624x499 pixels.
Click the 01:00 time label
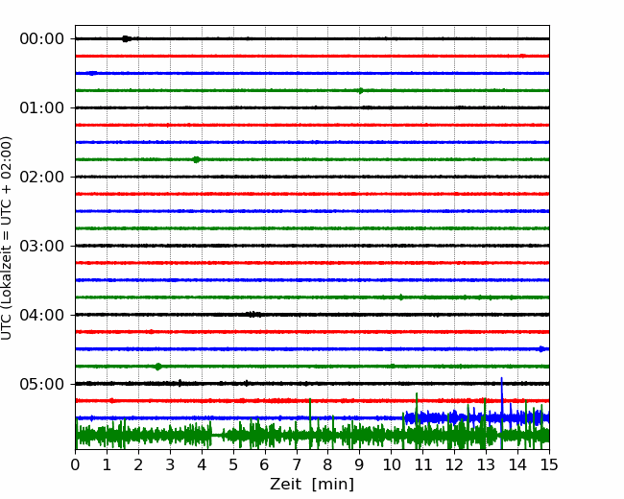coord(42,107)
